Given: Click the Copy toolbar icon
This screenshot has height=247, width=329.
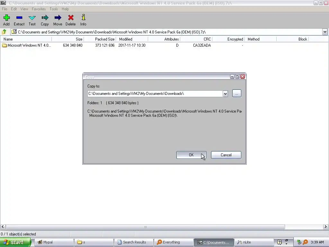Looking at the screenshot, I should click(x=45, y=20).
